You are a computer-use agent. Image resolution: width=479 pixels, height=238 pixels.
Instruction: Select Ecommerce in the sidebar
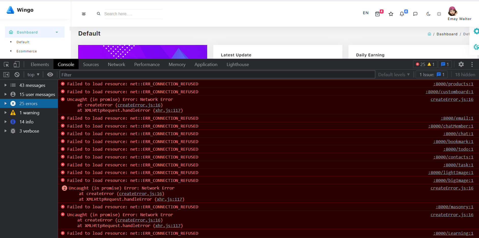pyautogui.click(x=27, y=51)
